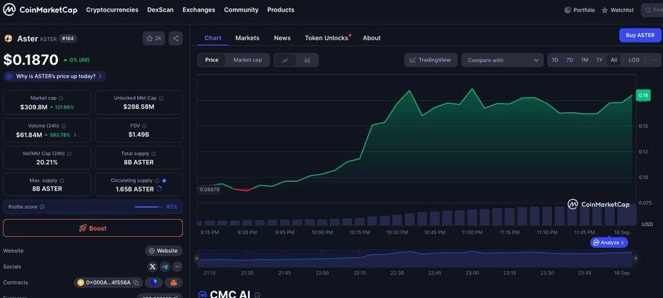Select the candlestick chart type icon
Image resolution: width=663 pixels, height=298 pixels.
(x=307, y=60)
